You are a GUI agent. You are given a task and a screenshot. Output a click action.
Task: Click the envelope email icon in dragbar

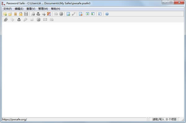pyautogui.click(x=45, y=19)
